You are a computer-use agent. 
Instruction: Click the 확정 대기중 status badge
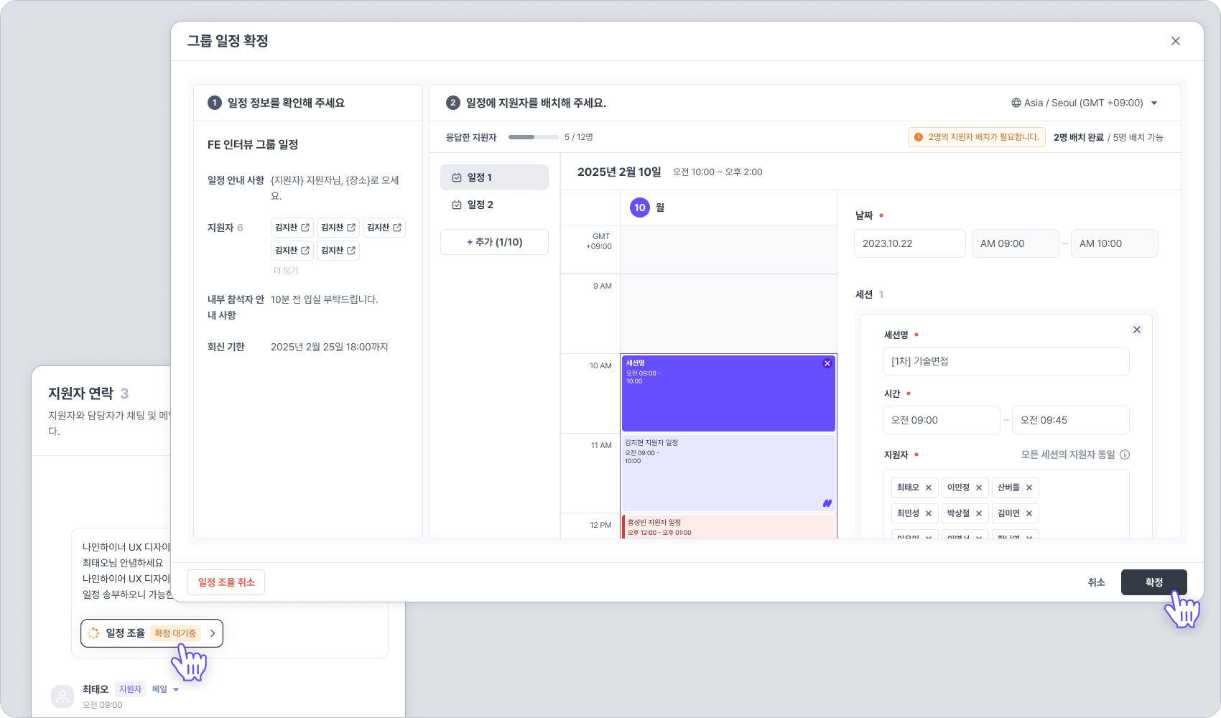tap(175, 633)
